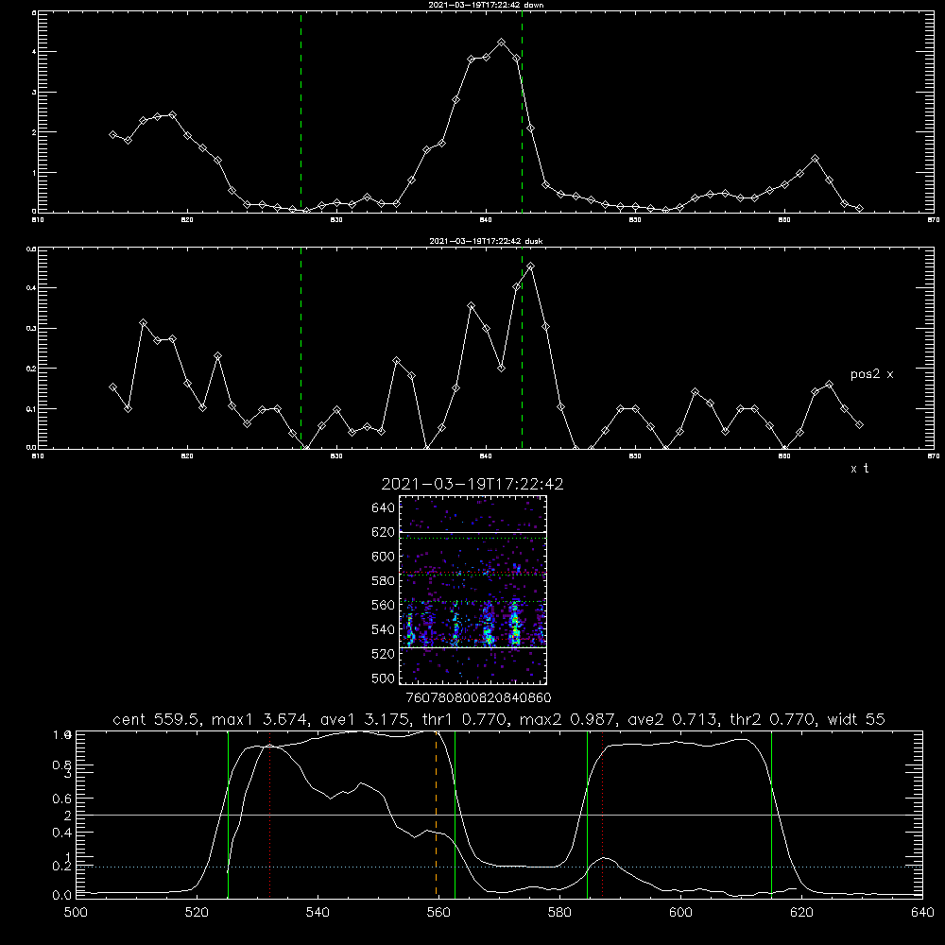This screenshot has width=945, height=945.
Task: Click the '2021-03-19T17:22:42 dawn' plot title
Action: (x=486, y=5)
